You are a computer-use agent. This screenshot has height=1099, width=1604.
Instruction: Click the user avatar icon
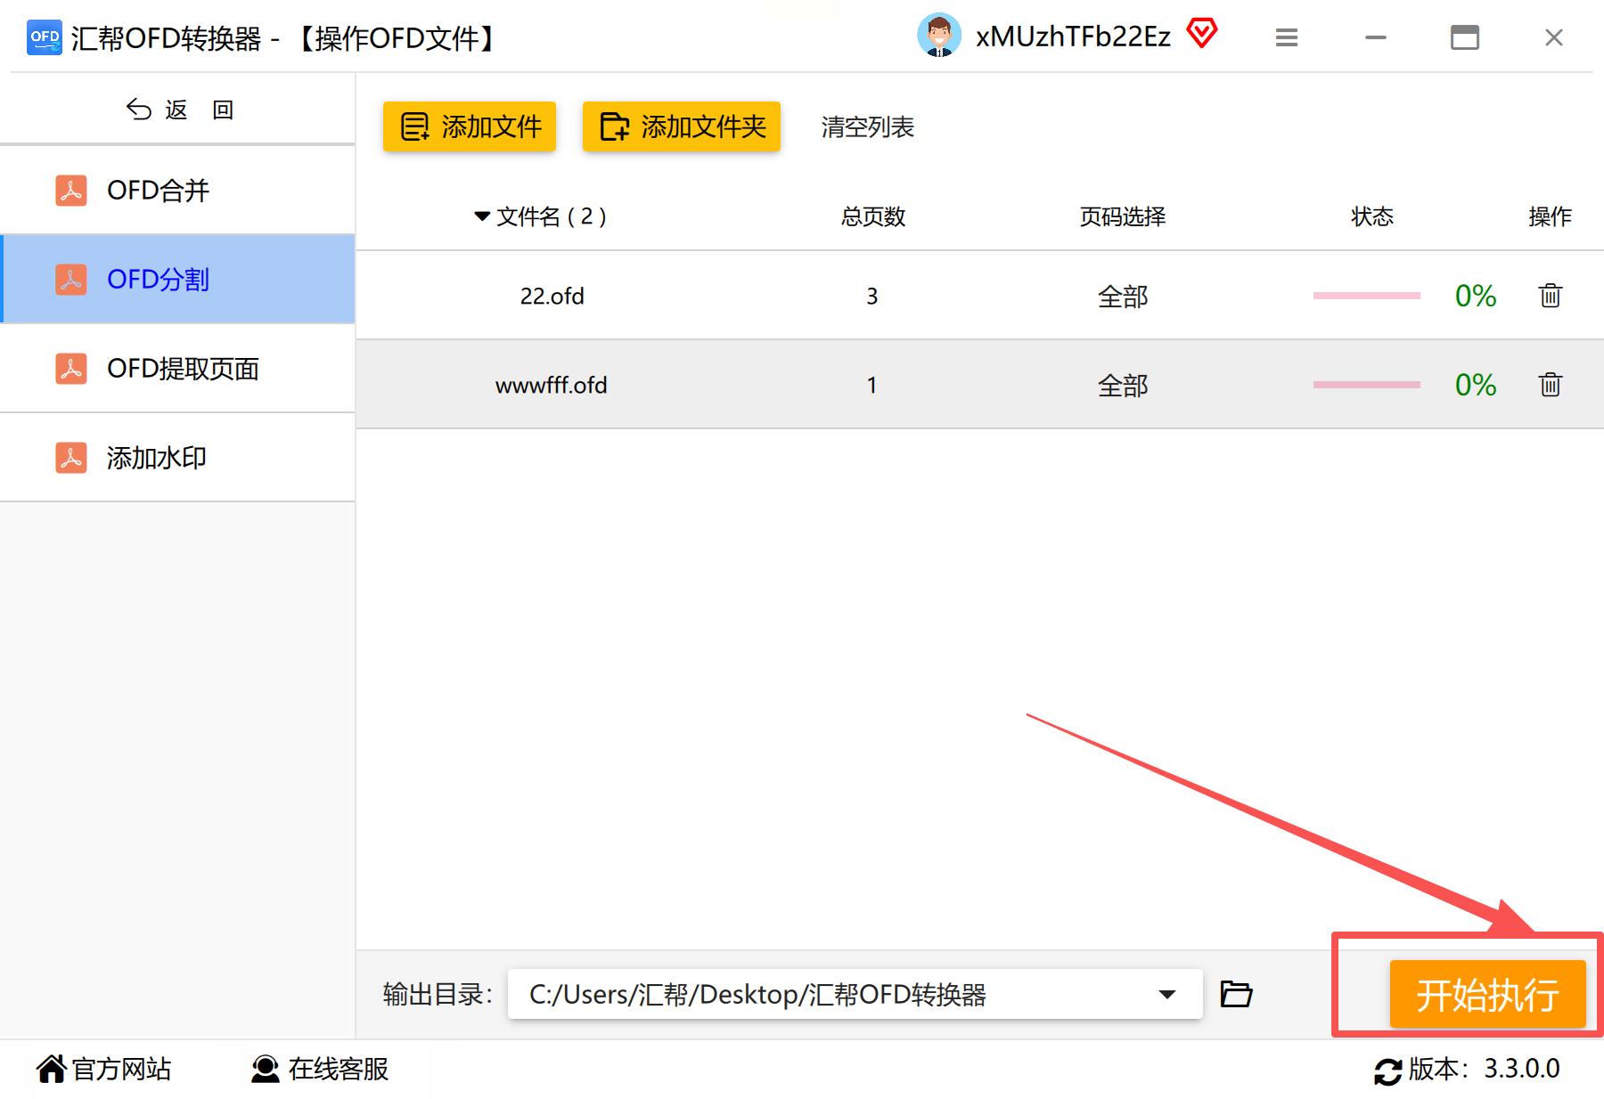[x=938, y=36]
